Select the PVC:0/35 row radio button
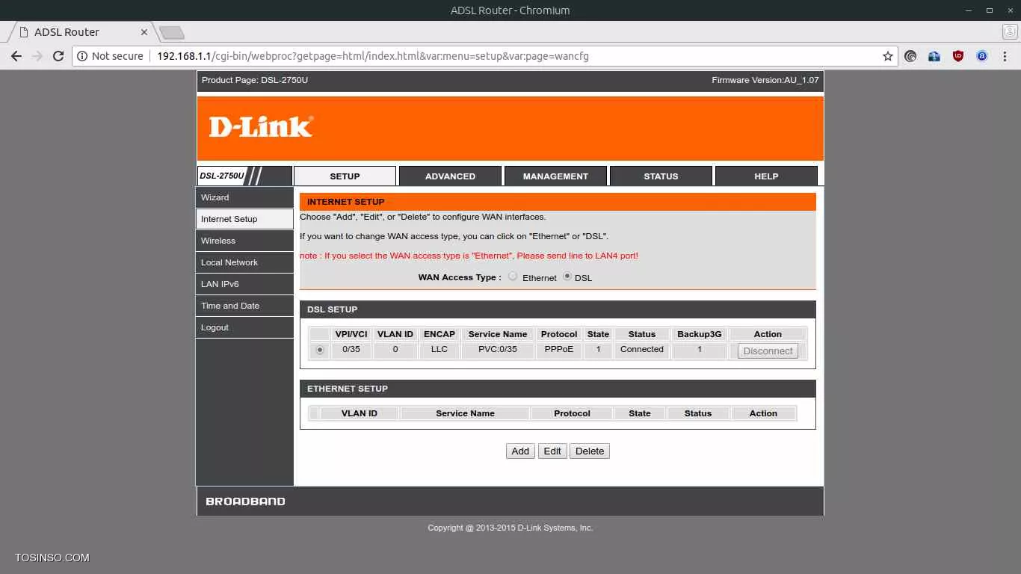 tap(320, 350)
